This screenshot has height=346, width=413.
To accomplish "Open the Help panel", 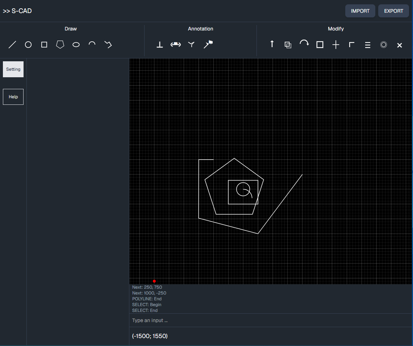I will 13,97.
